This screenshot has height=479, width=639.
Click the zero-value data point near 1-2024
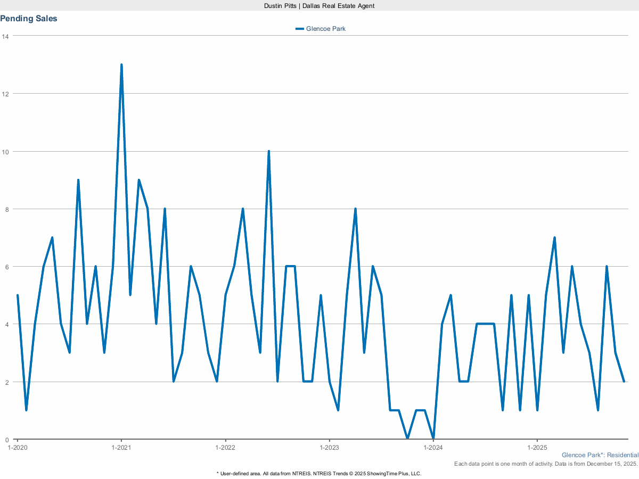point(434,439)
